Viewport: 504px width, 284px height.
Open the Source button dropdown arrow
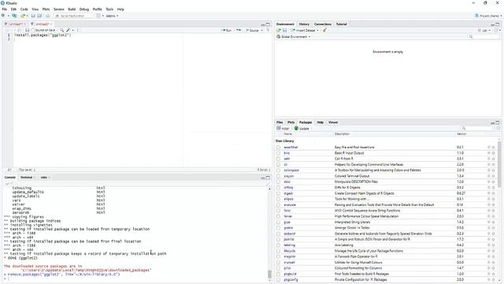point(261,30)
